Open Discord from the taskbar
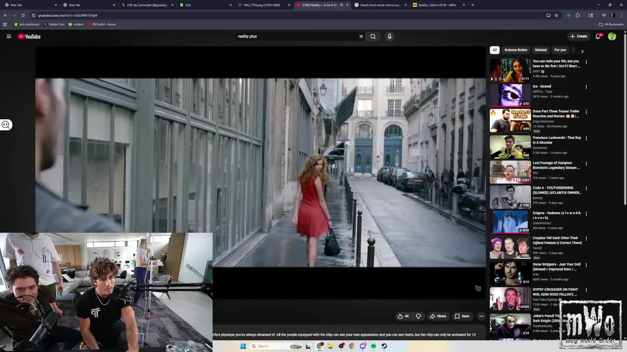The width and height of the screenshot is (627, 352). click(362, 346)
